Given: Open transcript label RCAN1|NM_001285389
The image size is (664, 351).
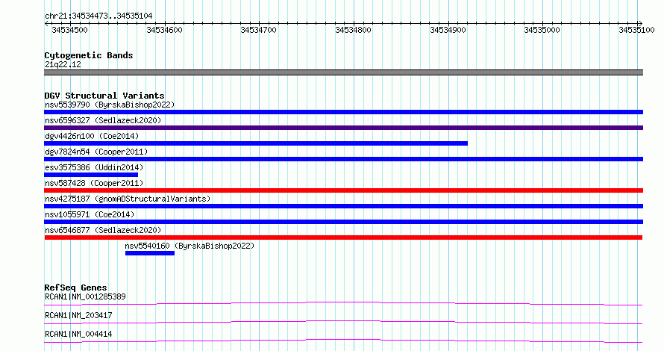Looking at the screenshot, I should [85, 296].
